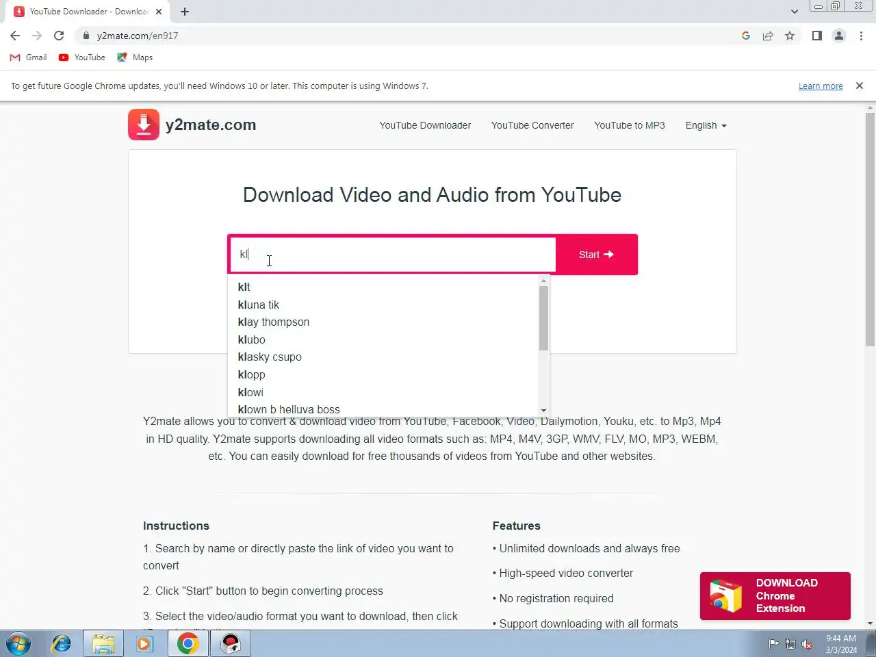Expand the English language dropdown
Viewport: 876px width, 657px height.
coord(706,125)
